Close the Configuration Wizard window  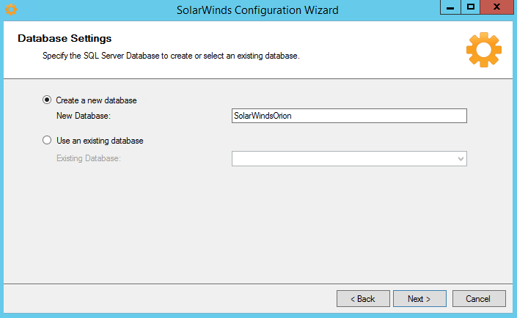click(x=497, y=7)
